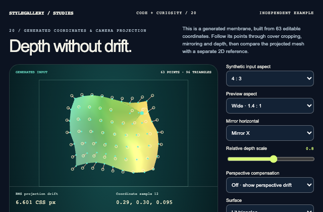Click the 'Coordinate sample 12' label
This screenshot has width=323, height=212.
point(137,194)
